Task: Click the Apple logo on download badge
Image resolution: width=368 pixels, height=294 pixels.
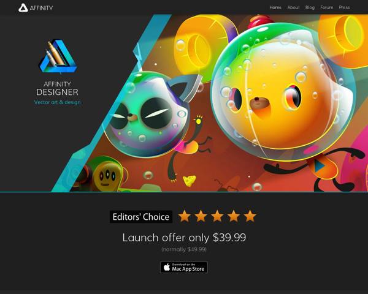Action: coord(167,267)
